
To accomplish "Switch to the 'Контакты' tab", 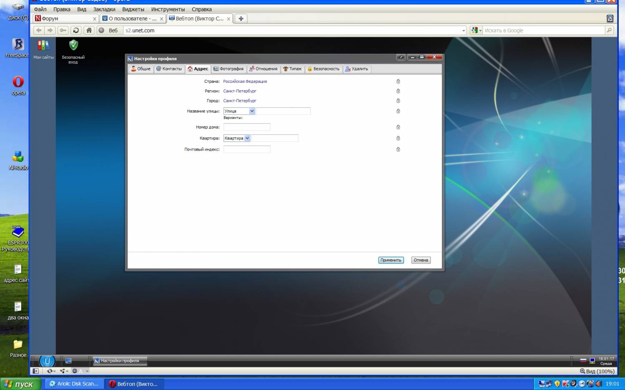I will pos(169,69).
